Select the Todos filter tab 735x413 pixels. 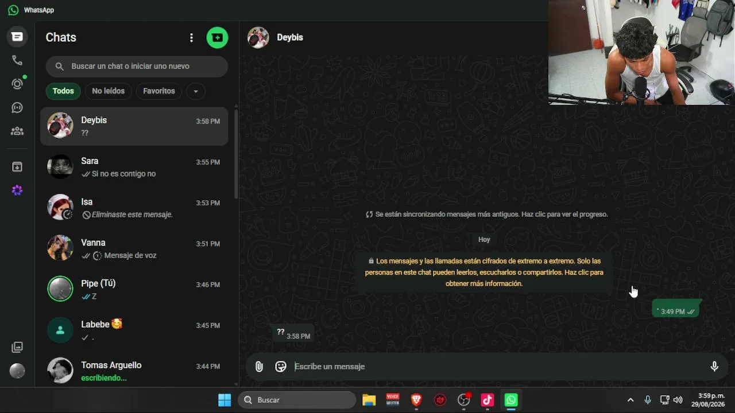63,91
